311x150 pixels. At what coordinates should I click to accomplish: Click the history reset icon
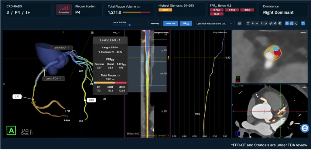click(275, 24)
